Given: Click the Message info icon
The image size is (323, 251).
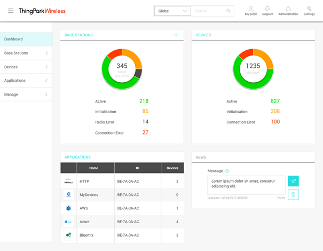Looking at the screenshot, I should [x=227, y=171].
